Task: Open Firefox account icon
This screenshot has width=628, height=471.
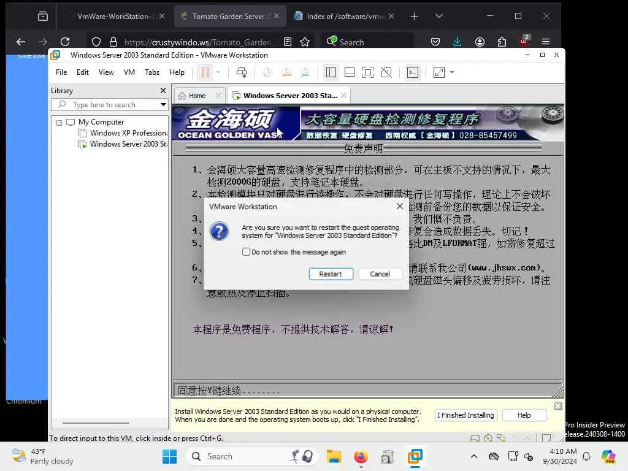Action: [x=480, y=42]
